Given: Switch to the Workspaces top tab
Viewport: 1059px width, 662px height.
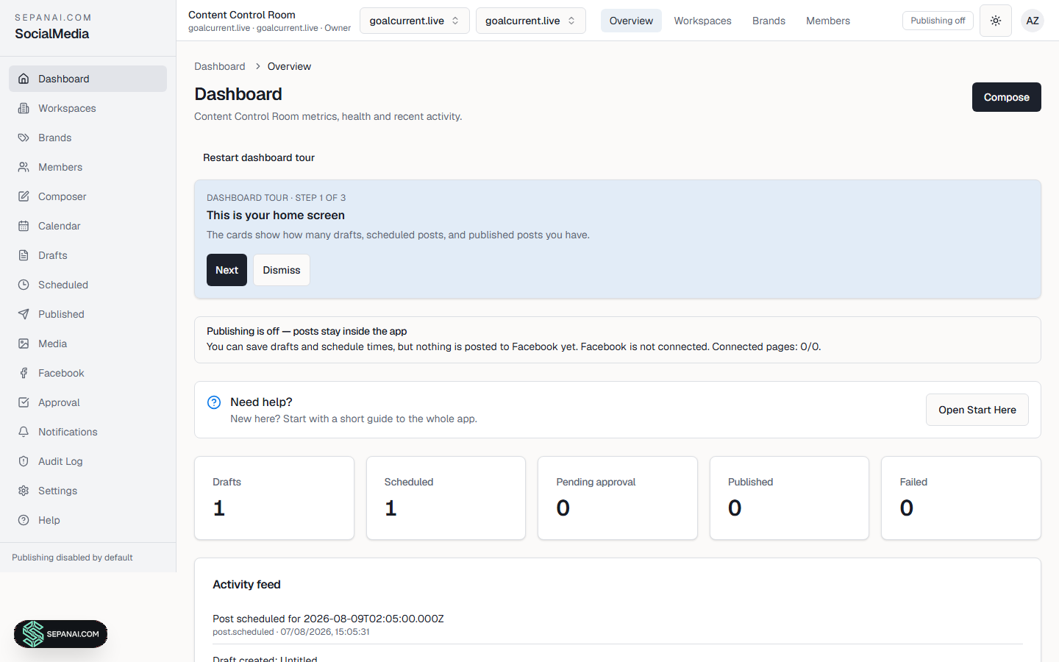Looking at the screenshot, I should (703, 21).
